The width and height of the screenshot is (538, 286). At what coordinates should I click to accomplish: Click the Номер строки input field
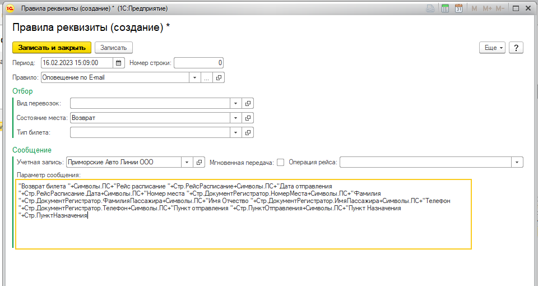tap(199, 63)
